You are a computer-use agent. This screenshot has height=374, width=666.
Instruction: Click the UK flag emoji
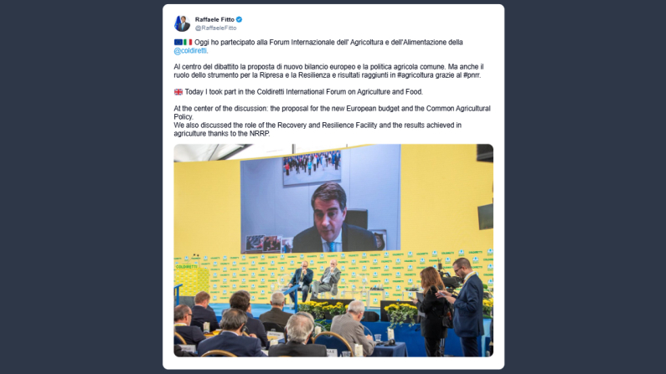tap(178, 92)
